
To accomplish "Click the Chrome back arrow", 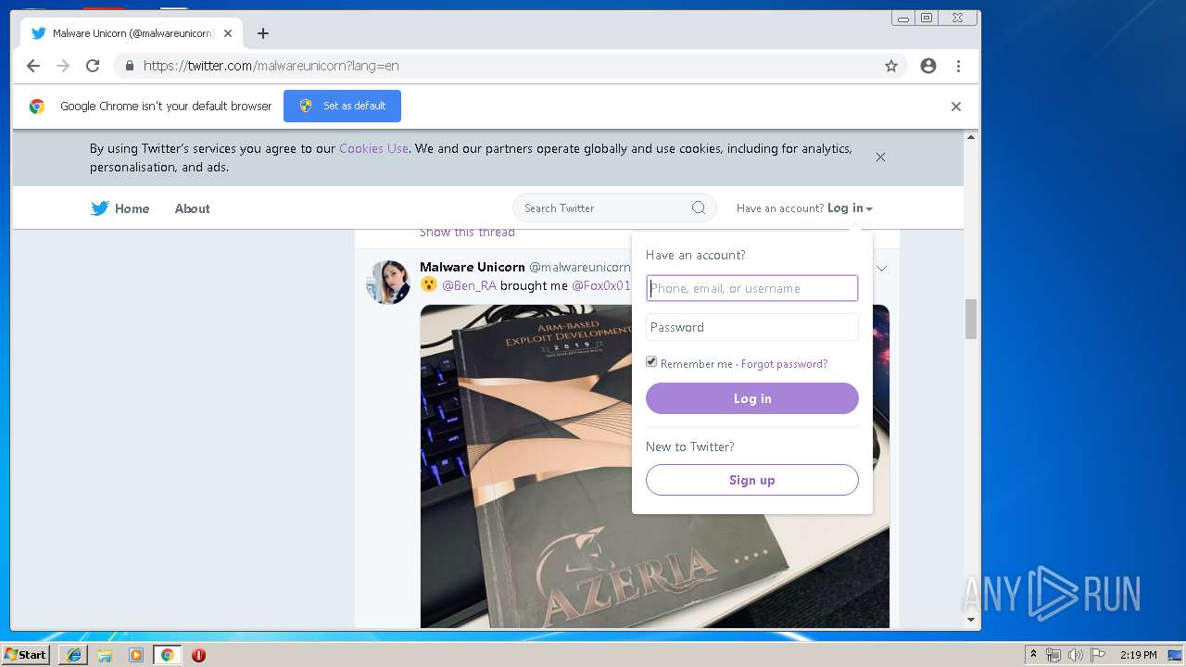I will [x=33, y=66].
